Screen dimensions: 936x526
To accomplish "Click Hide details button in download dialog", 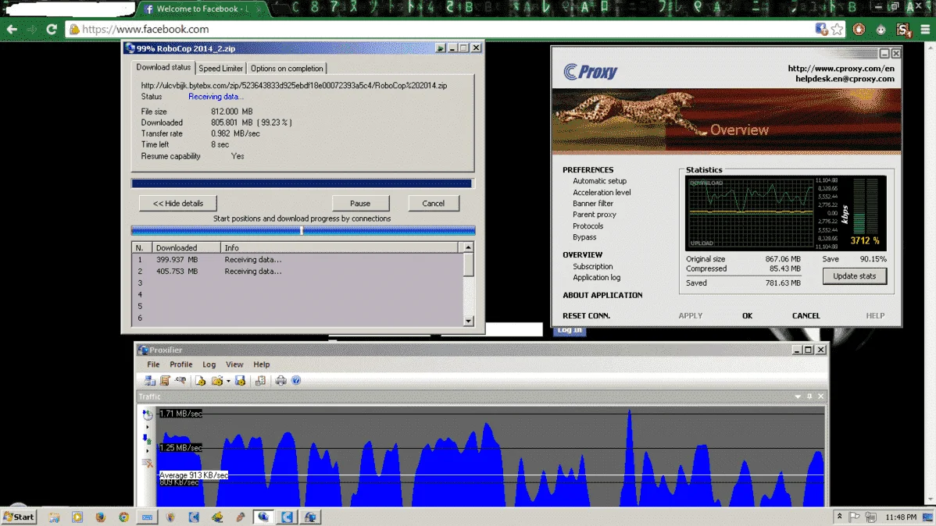I will pyautogui.click(x=178, y=204).
